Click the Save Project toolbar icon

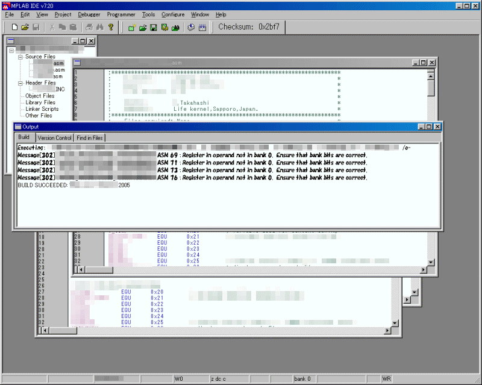[x=154, y=27]
